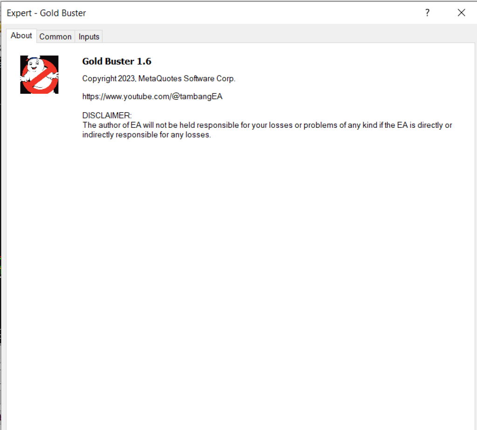Click the MetaQuotes Software Corp. text
This screenshot has width=477, height=430.
187,79
